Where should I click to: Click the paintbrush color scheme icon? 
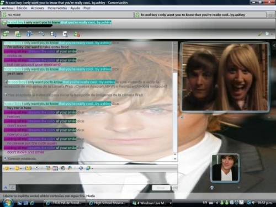click(260, 34)
